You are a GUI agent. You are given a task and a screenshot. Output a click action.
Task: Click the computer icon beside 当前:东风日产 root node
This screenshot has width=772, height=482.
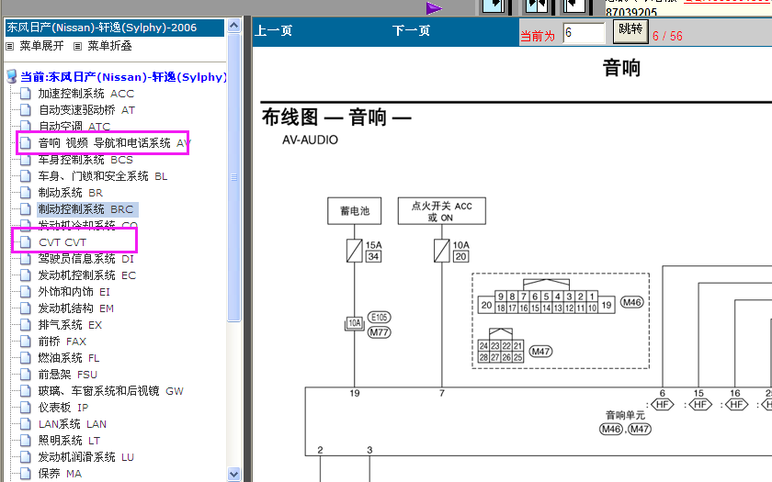click(x=12, y=77)
